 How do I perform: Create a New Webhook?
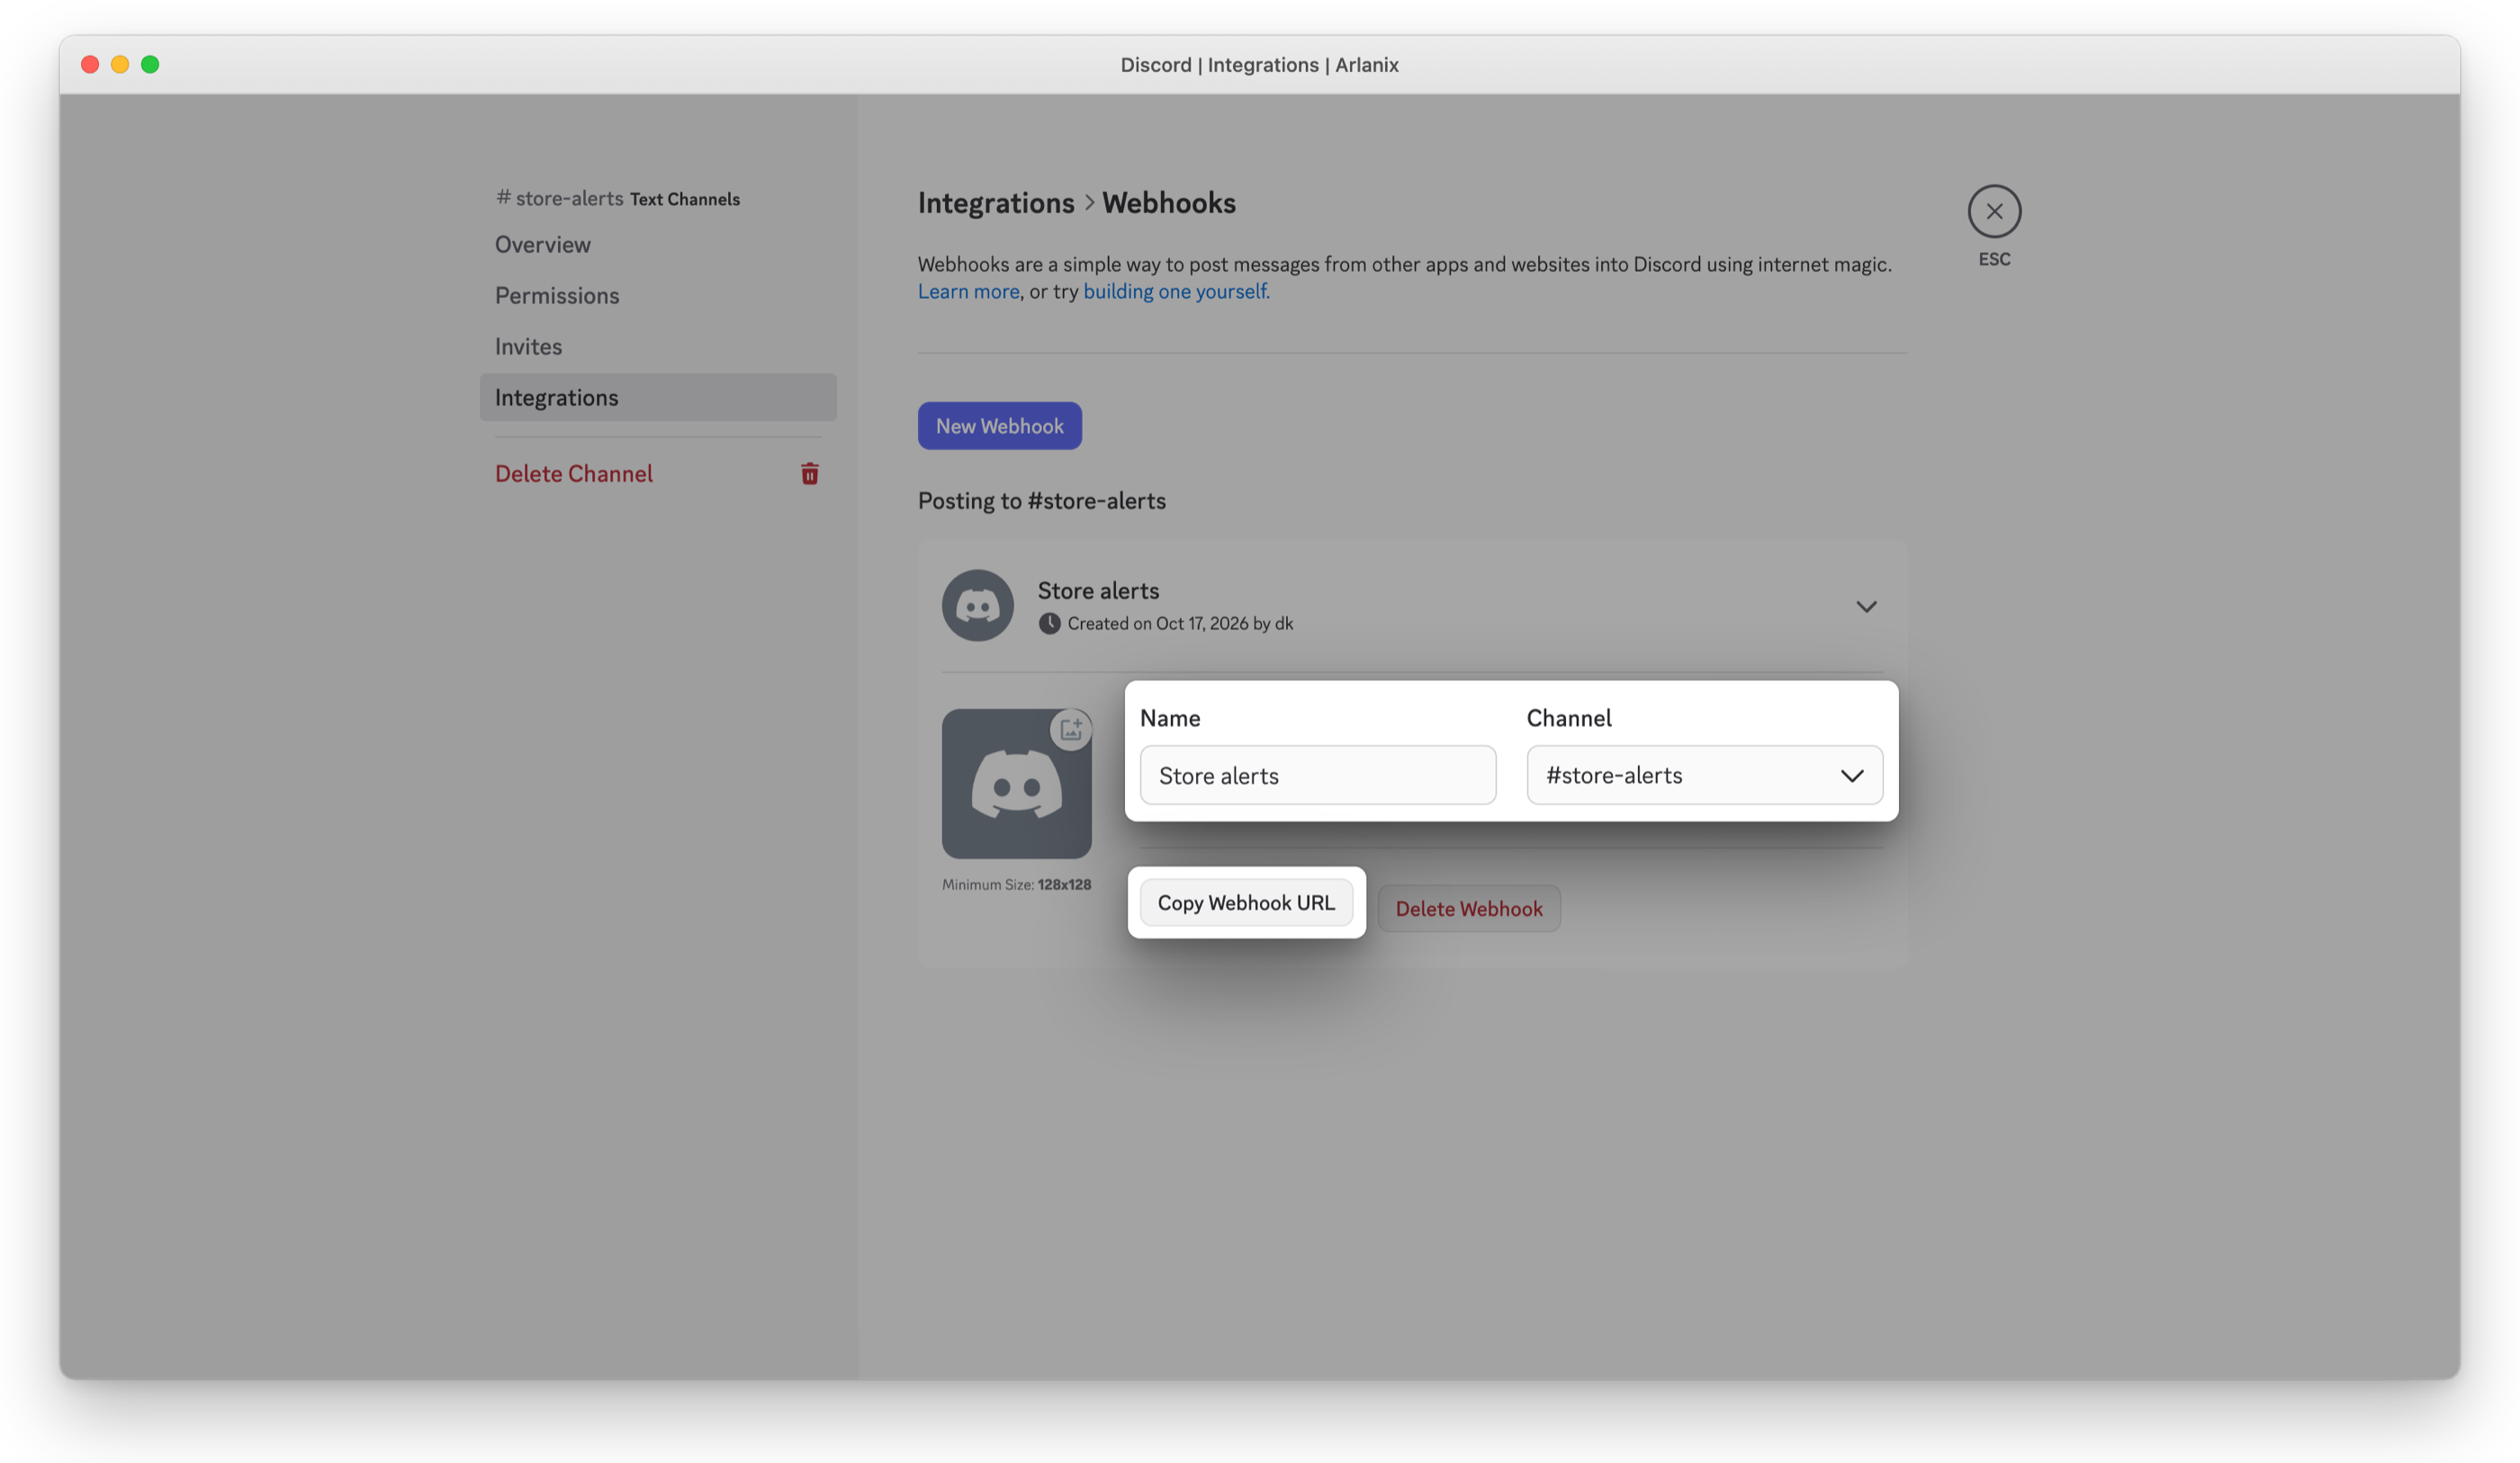(999, 426)
